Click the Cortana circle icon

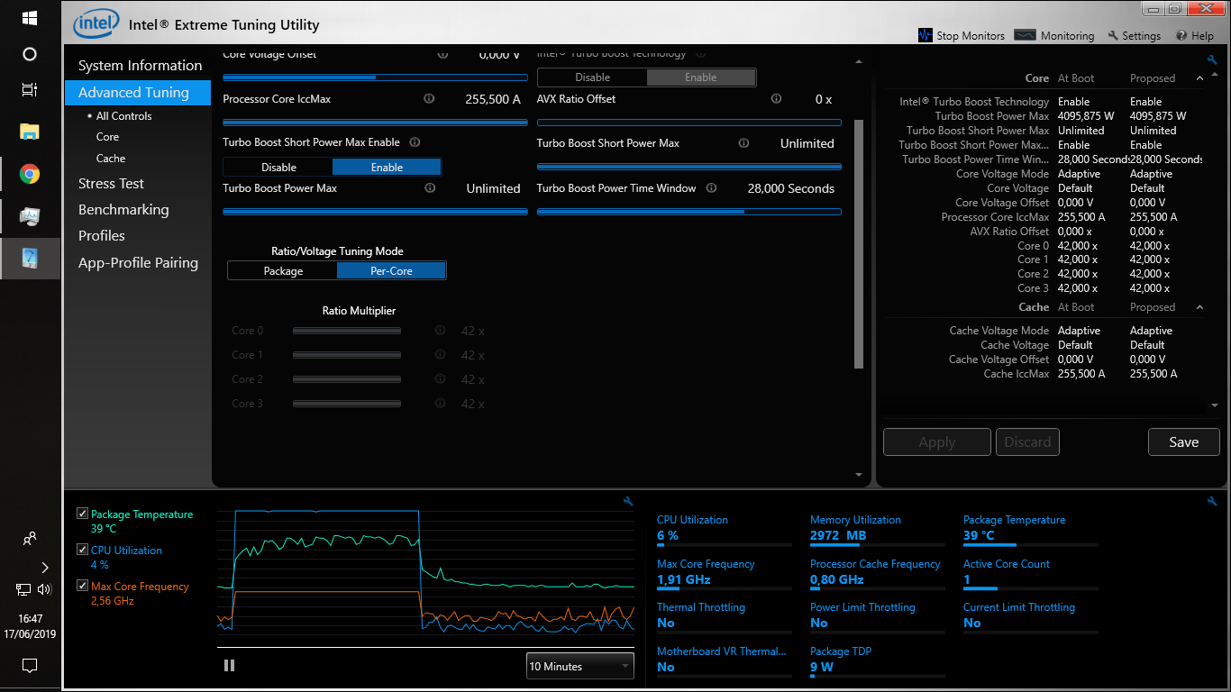pyautogui.click(x=30, y=54)
